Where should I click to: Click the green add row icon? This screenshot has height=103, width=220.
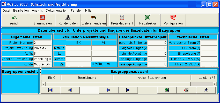coord(167,90)
